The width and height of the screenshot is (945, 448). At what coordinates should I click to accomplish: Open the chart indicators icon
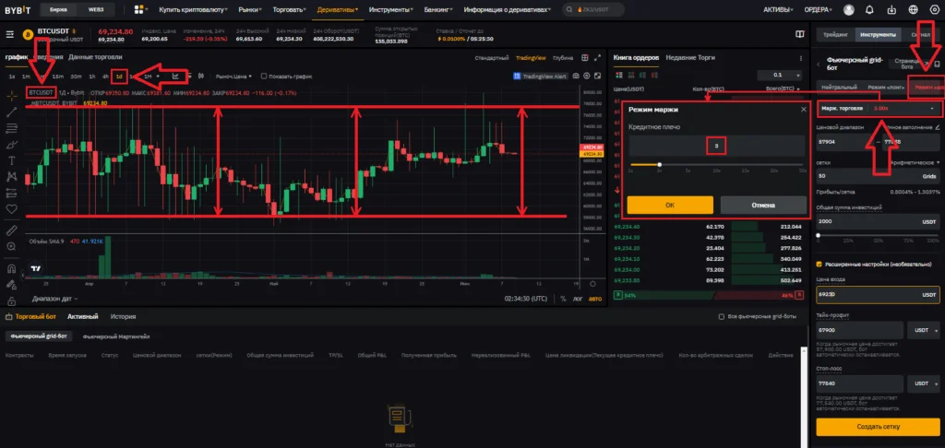pos(176,76)
